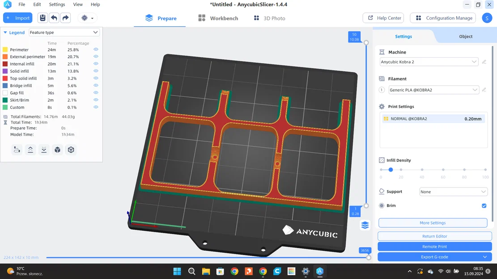
Task: Click the jump to upper layer icon
Action: (x=30, y=150)
